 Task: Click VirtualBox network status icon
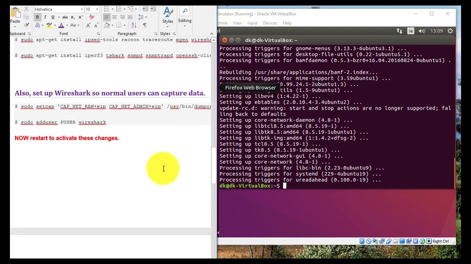pos(382,241)
